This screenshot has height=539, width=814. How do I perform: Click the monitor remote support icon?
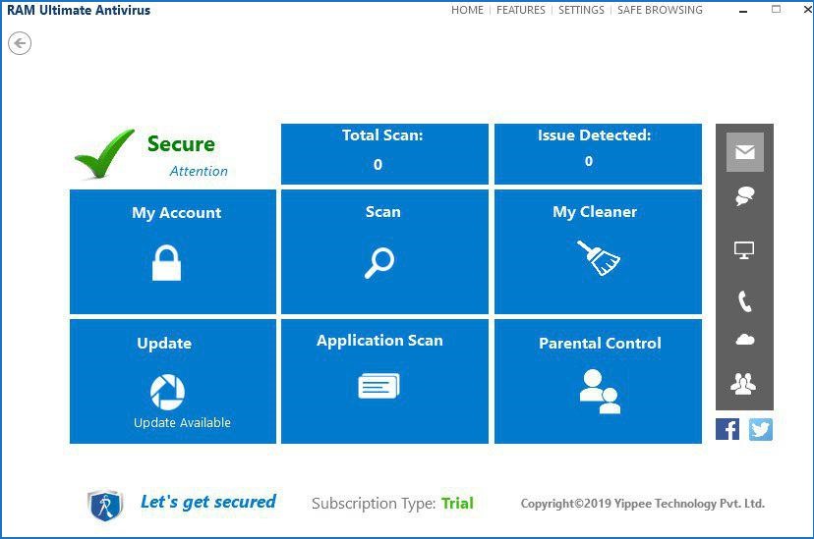click(744, 250)
